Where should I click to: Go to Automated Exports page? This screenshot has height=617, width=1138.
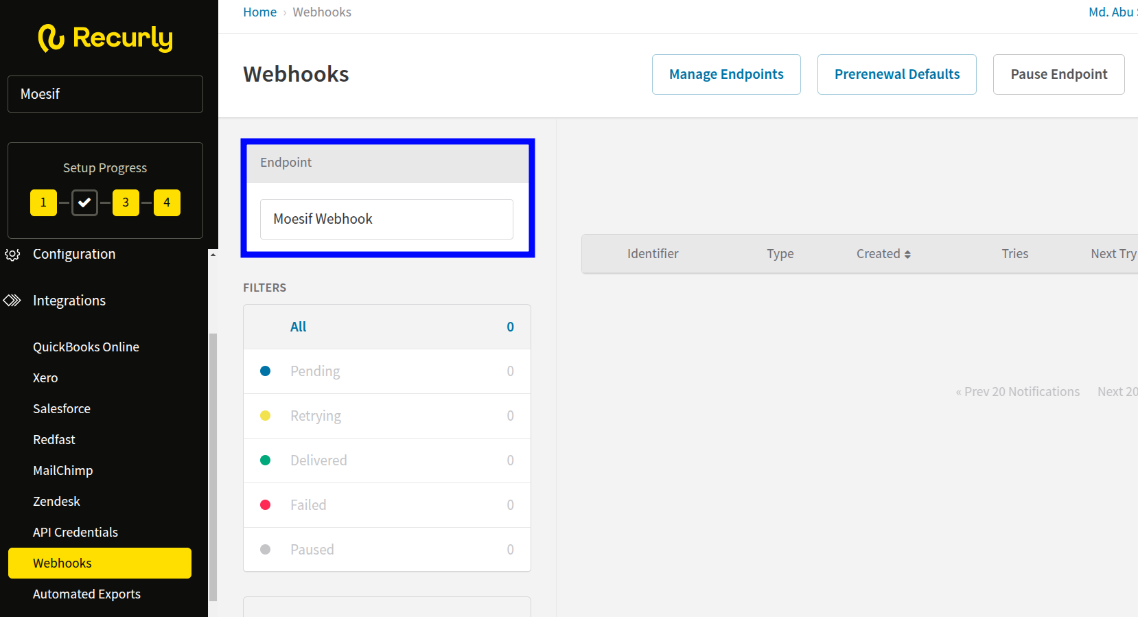(86, 594)
